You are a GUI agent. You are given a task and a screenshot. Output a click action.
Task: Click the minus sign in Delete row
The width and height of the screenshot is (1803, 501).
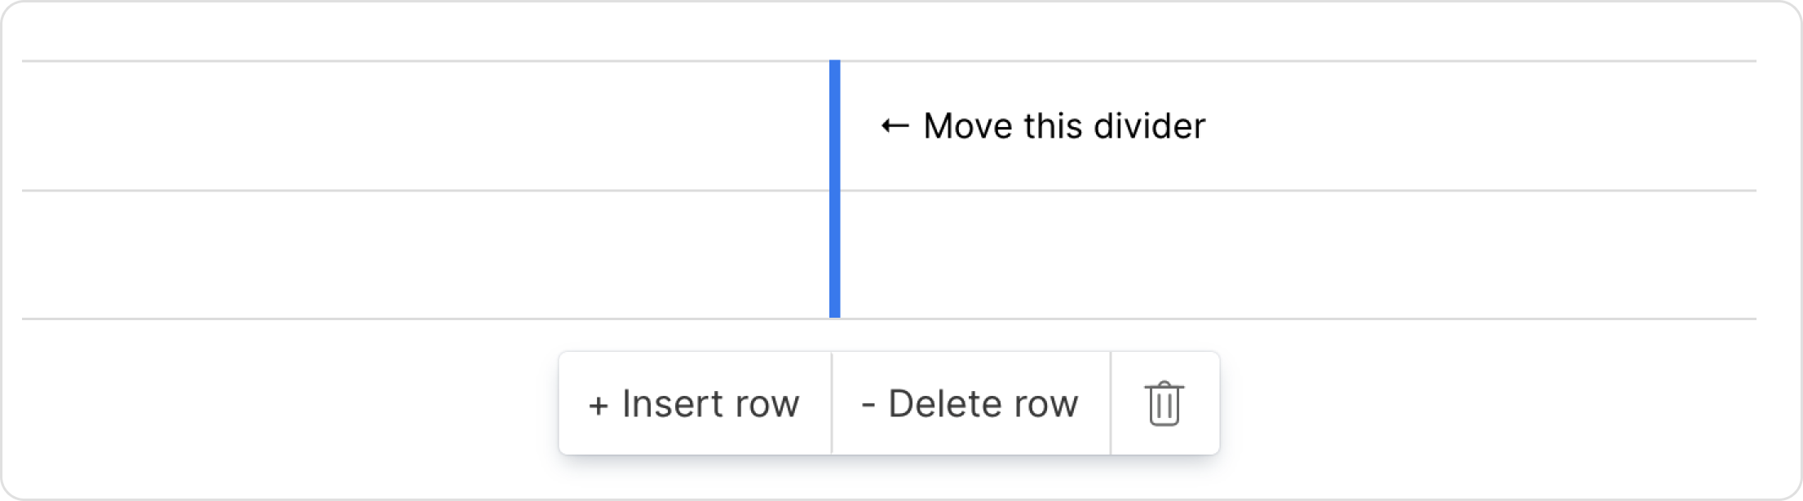[868, 405]
